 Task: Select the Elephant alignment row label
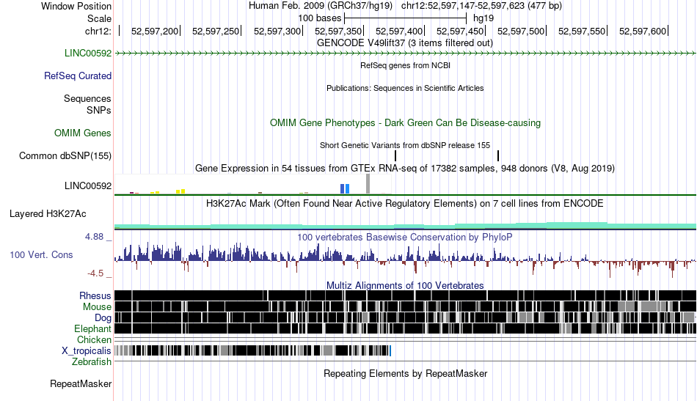pos(92,329)
